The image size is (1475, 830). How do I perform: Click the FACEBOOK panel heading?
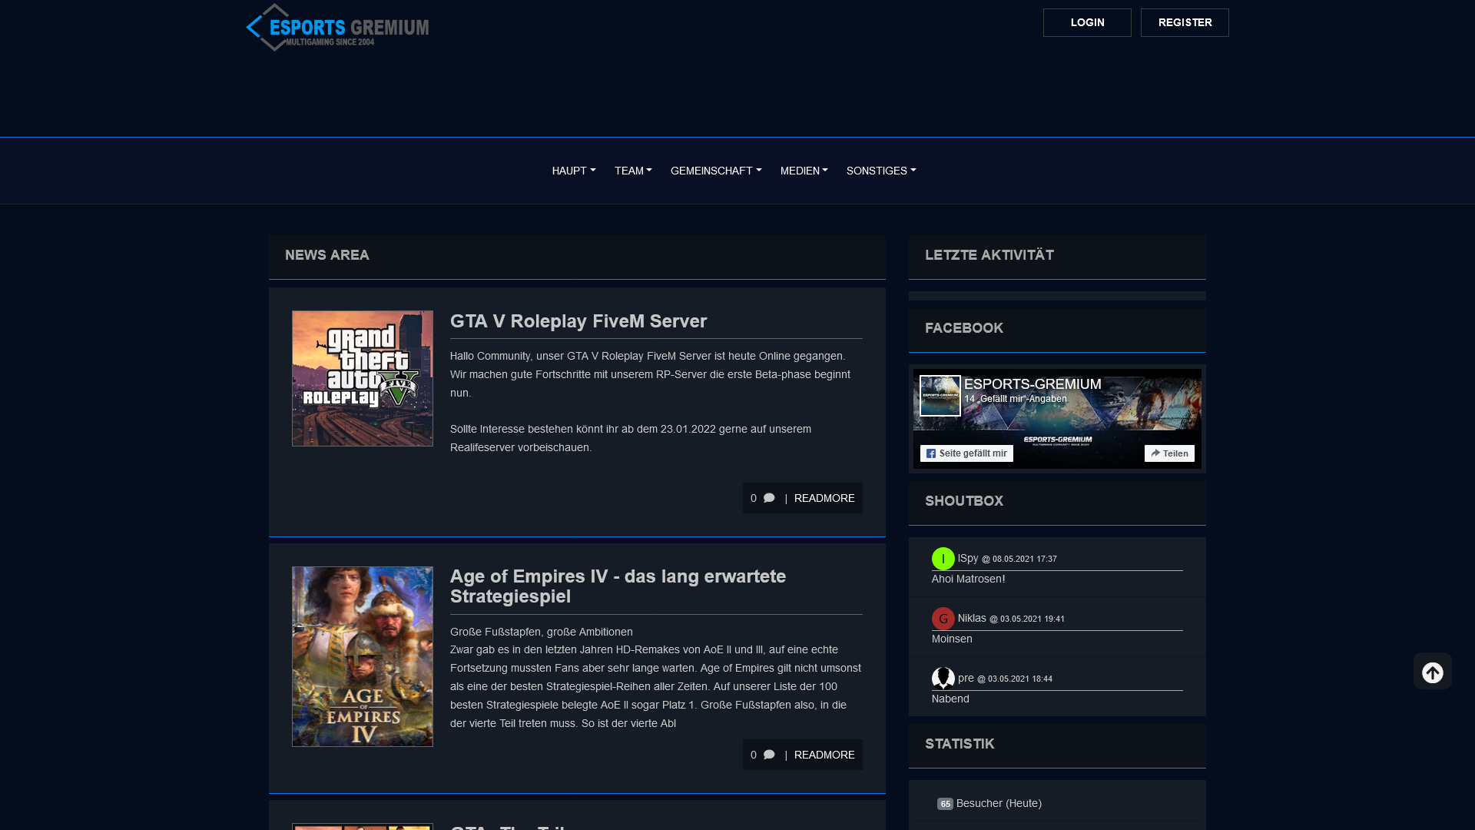tap(964, 328)
